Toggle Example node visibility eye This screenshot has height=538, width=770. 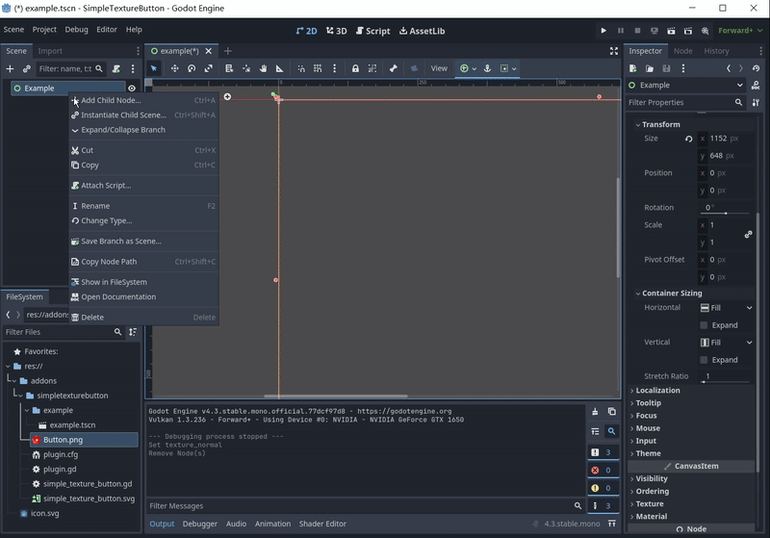(x=132, y=89)
